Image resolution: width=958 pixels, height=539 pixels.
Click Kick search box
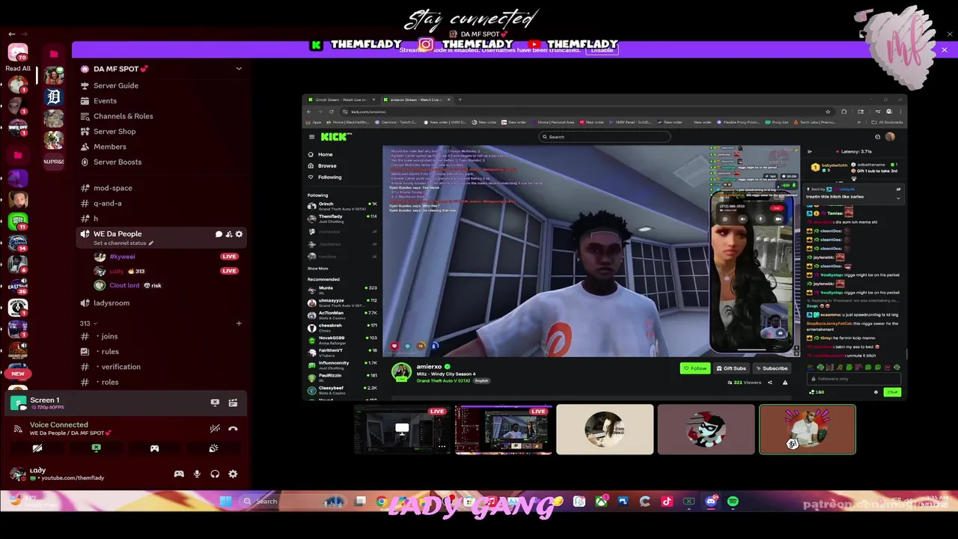click(605, 137)
